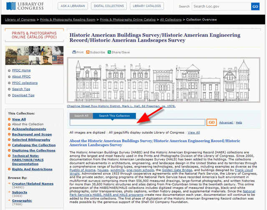Viewport: 267px width, 210px height.
Task: Browse by Subjects
Action: coord(20,192)
